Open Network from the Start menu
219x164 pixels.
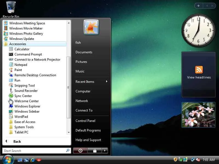[82, 101]
